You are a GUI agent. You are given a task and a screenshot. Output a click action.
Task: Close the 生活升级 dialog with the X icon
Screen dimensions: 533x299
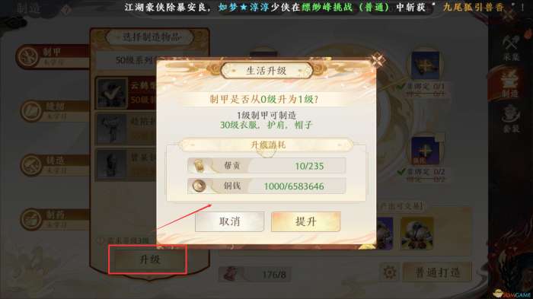click(x=378, y=60)
